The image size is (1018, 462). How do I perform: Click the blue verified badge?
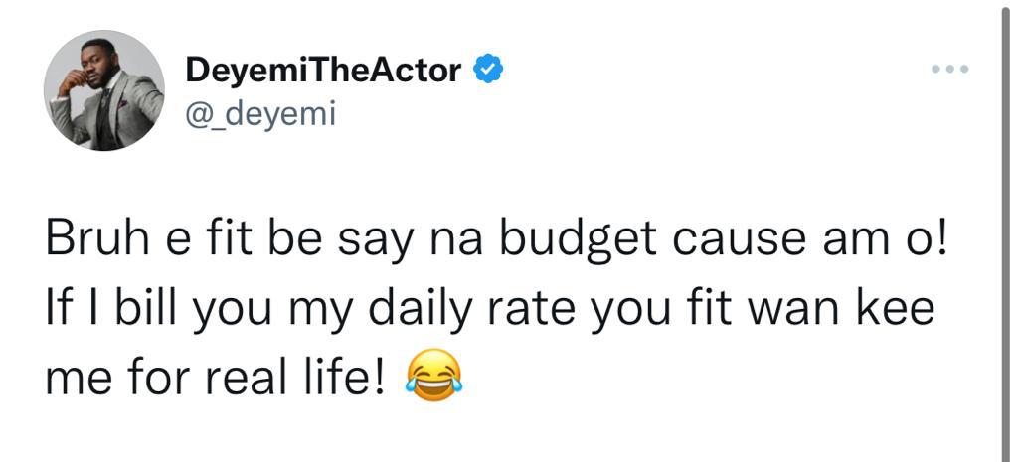[x=488, y=71]
